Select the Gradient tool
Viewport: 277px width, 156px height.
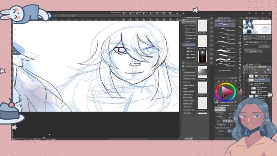[240, 68]
